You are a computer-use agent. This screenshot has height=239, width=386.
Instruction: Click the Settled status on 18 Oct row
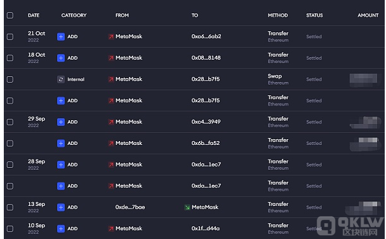[x=314, y=58]
